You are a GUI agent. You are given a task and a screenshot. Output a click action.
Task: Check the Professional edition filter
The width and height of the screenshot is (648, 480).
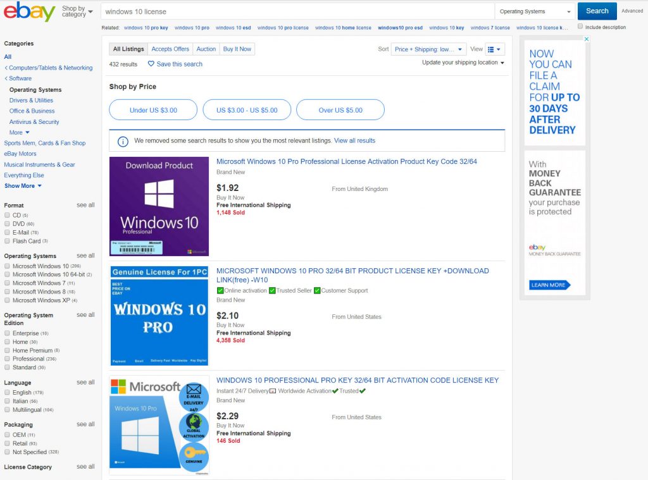click(7, 359)
